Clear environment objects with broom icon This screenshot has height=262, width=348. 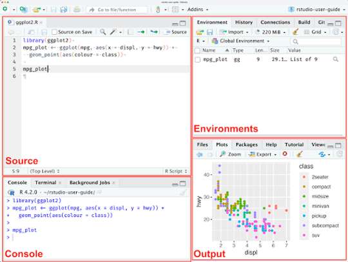pyautogui.click(x=295, y=32)
